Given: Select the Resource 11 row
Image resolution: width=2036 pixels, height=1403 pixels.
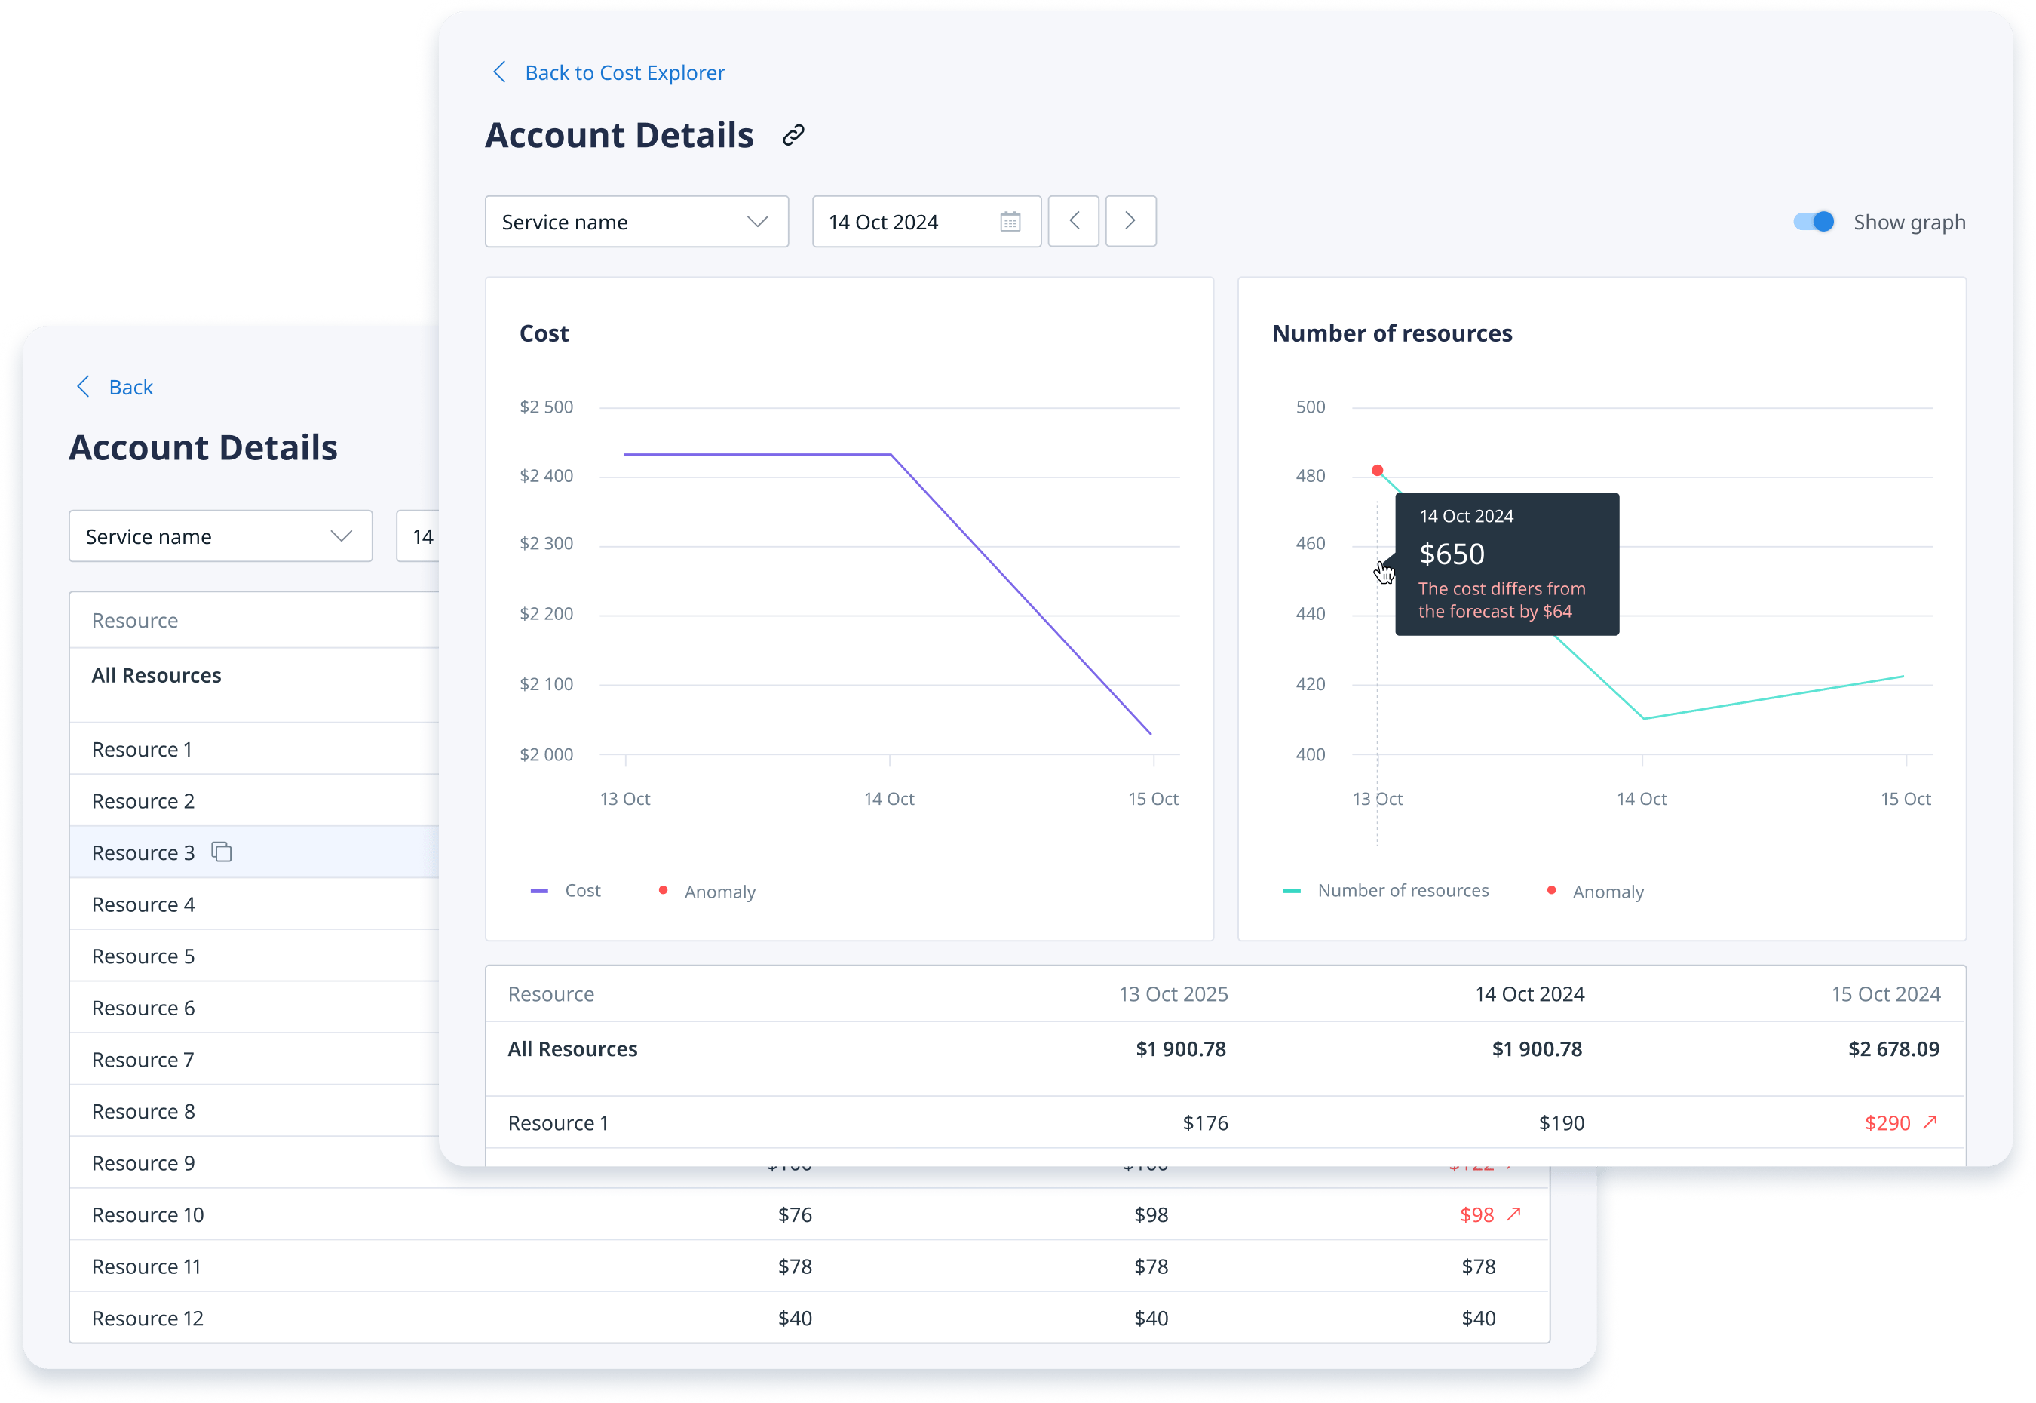Looking at the screenshot, I should coord(809,1266).
